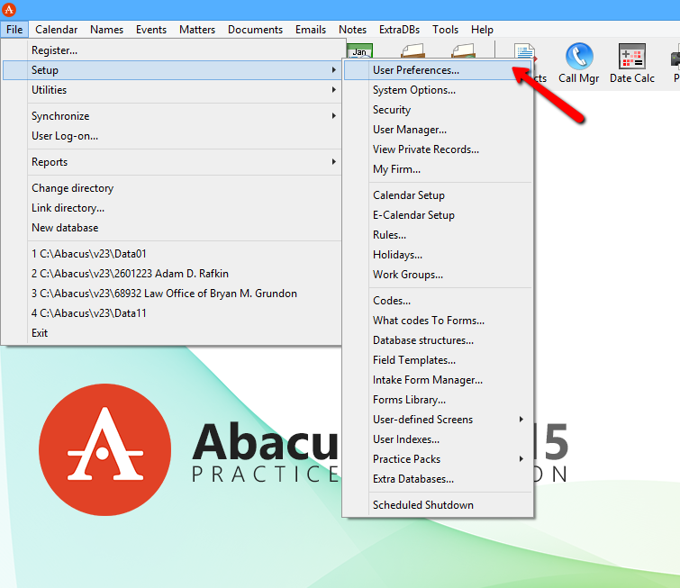Click Exit in the File menu
The width and height of the screenshot is (680, 588).
(x=172, y=333)
